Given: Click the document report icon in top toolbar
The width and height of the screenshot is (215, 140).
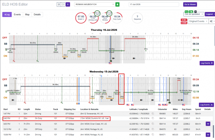Looking at the screenshot, I should (59, 4).
